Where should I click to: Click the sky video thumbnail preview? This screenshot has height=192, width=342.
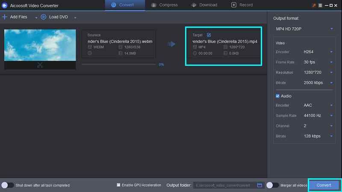40,45
